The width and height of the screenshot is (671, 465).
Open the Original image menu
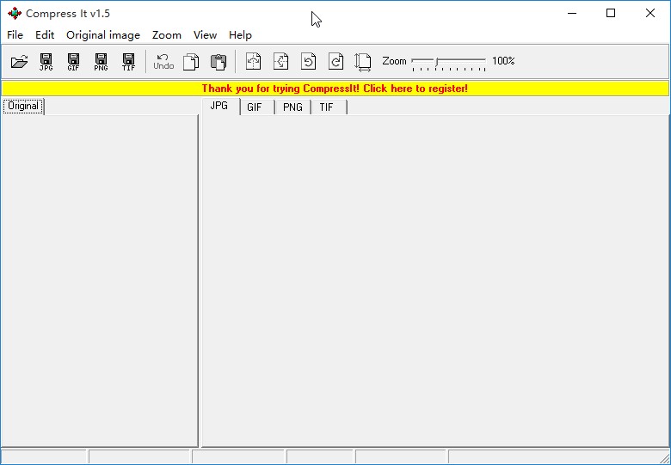click(103, 35)
